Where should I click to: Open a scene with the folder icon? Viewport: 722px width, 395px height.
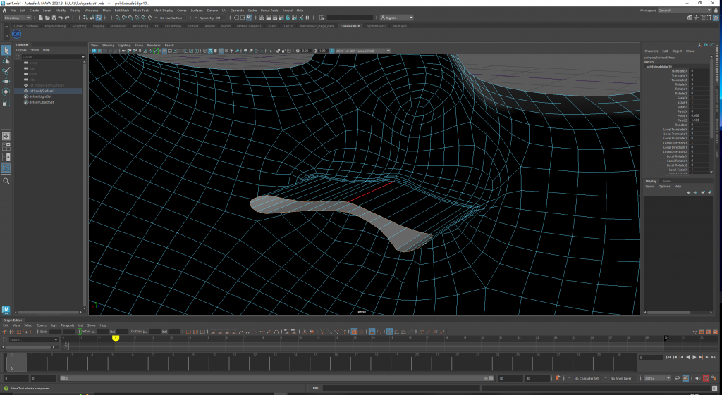click(47, 18)
